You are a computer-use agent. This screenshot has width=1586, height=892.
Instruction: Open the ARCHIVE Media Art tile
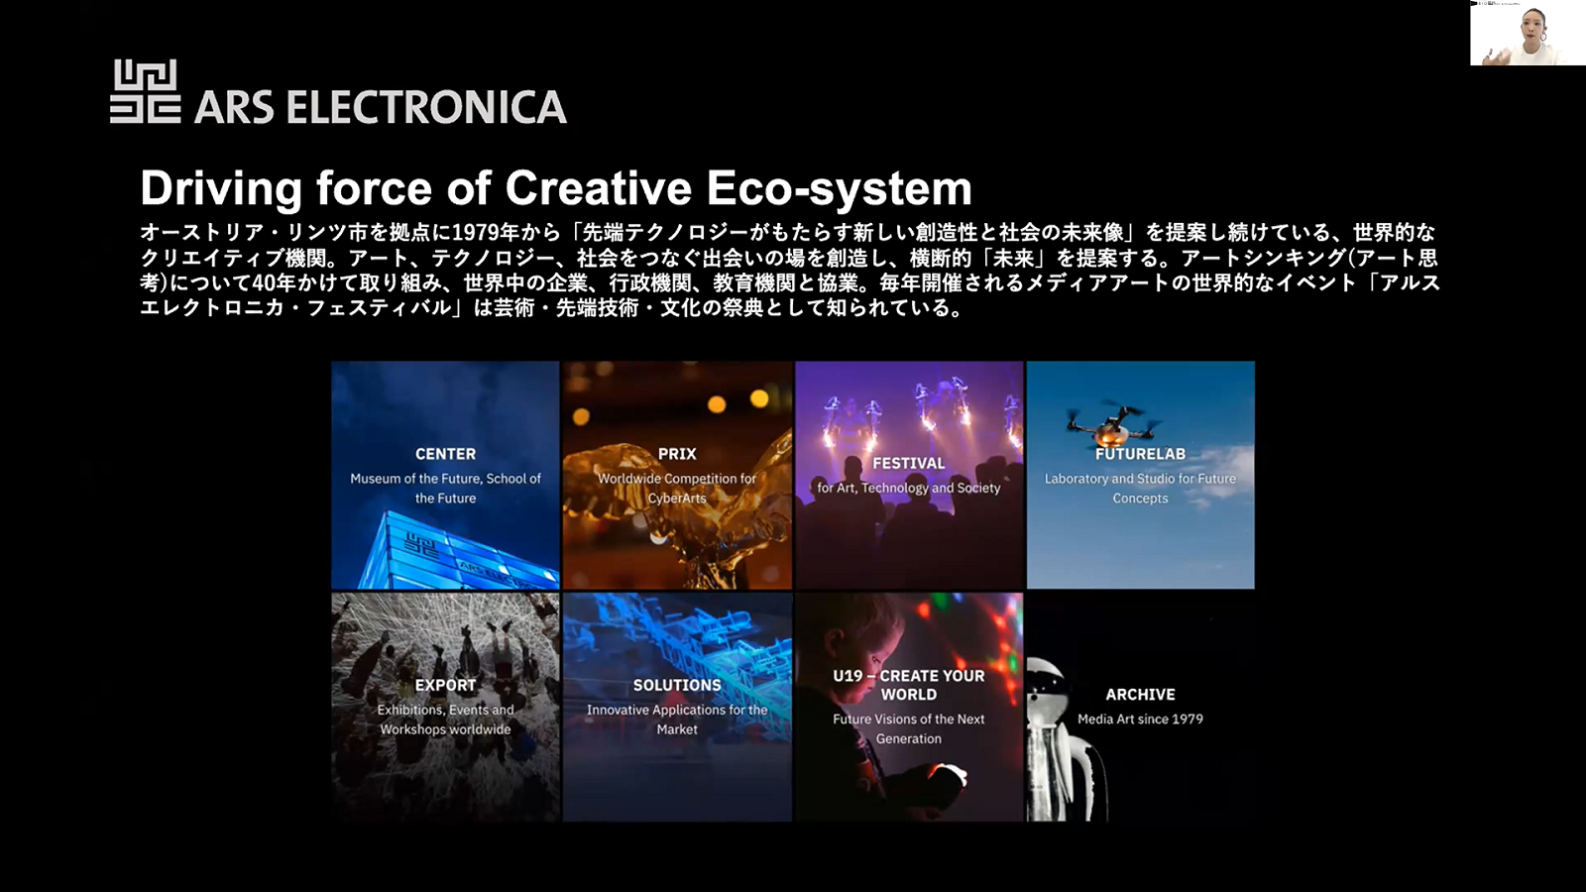click(x=1141, y=707)
